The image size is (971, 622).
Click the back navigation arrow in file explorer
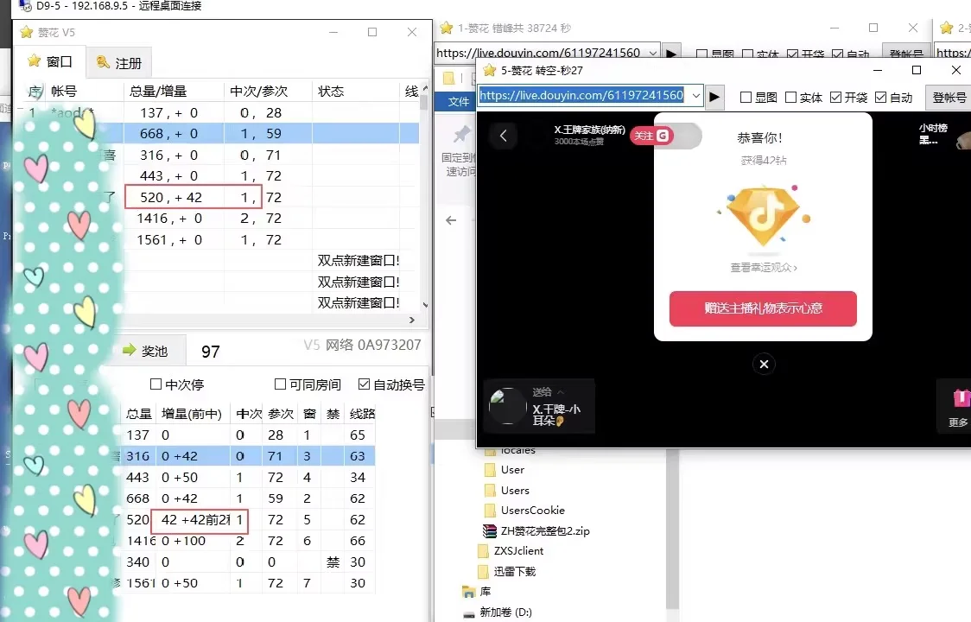[450, 219]
